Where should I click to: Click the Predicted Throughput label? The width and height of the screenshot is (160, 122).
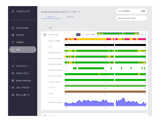[x=55, y=102]
